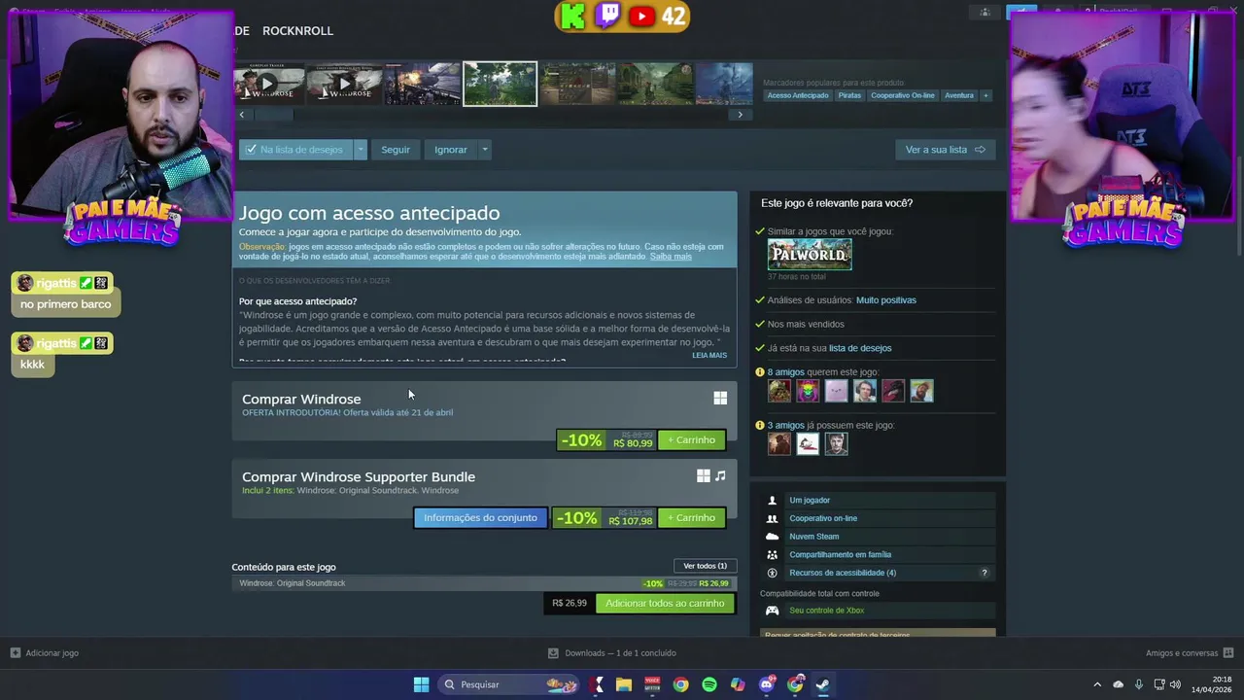Select the Acesso Antecipado tag
The image size is (1244, 700).
(798, 95)
